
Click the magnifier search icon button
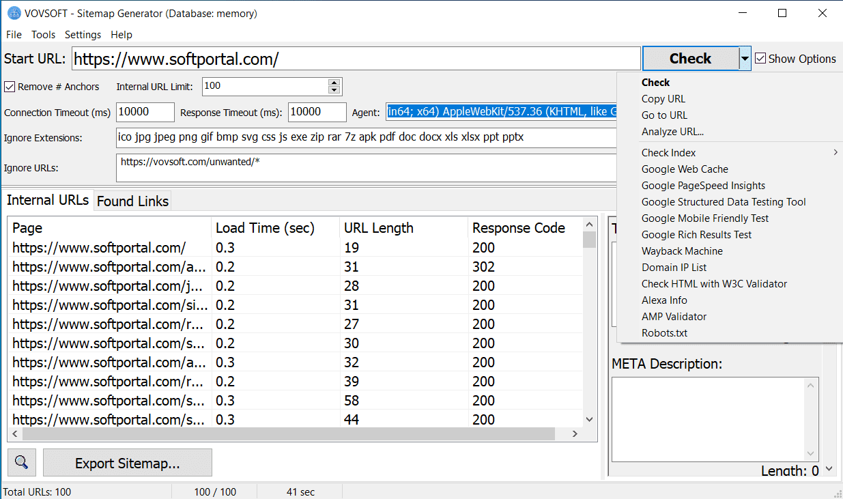pyautogui.click(x=21, y=463)
